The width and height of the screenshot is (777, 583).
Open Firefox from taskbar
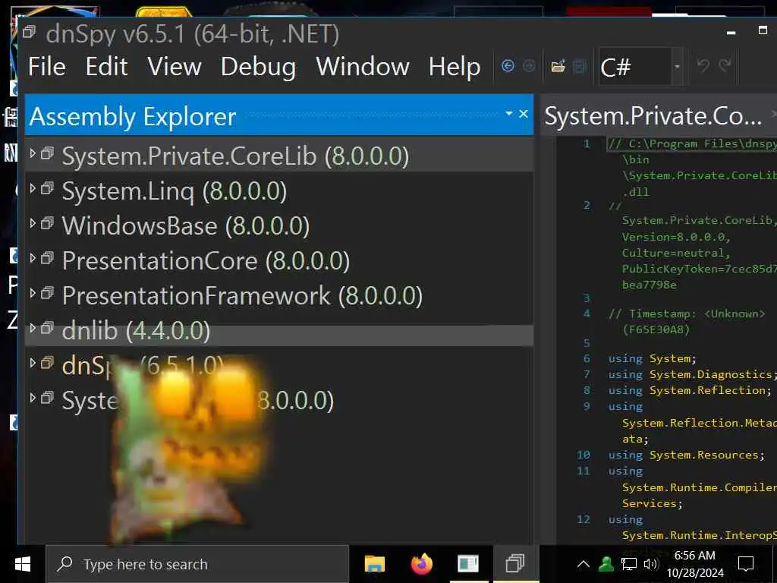pos(421,564)
